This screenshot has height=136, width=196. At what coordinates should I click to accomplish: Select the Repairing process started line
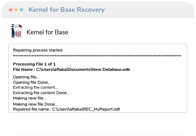pyautogui.click(x=38, y=50)
